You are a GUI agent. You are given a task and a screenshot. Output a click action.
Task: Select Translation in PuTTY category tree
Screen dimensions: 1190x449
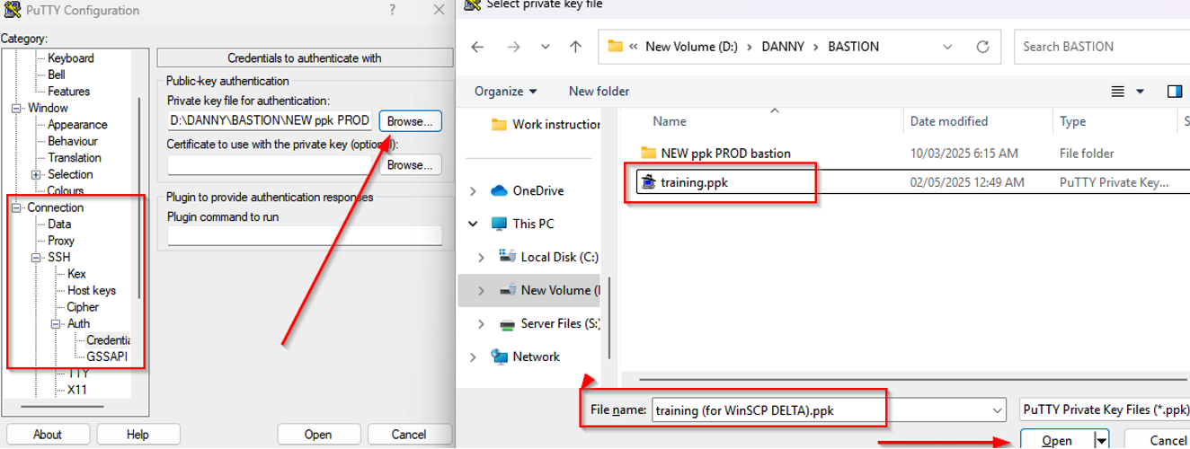coord(75,158)
